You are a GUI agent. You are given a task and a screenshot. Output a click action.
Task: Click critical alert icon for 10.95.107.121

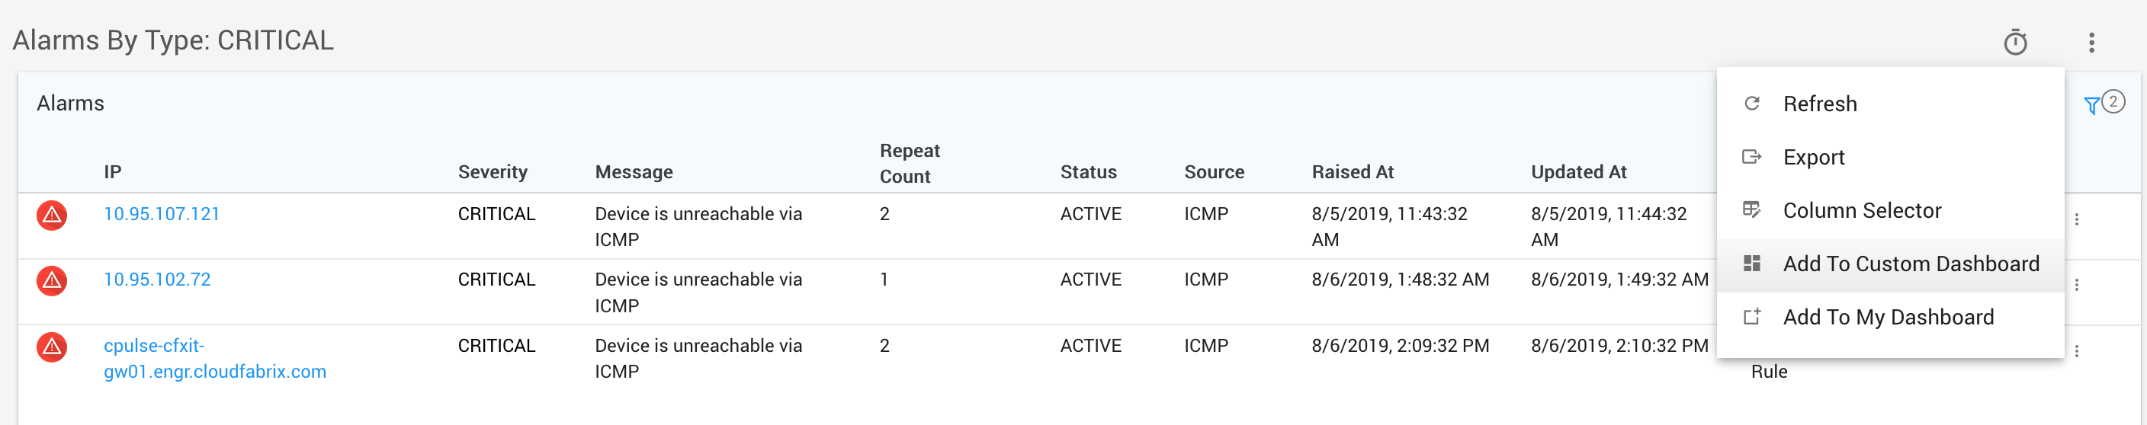pyautogui.click(x=52, y=215)
